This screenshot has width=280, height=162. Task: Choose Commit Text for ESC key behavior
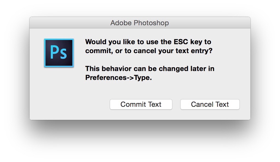point(141,104)
